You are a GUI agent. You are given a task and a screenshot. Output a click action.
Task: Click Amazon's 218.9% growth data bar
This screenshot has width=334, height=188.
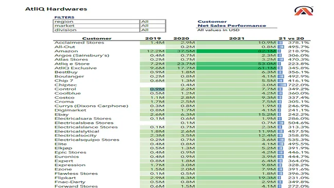tap(279, 51)
